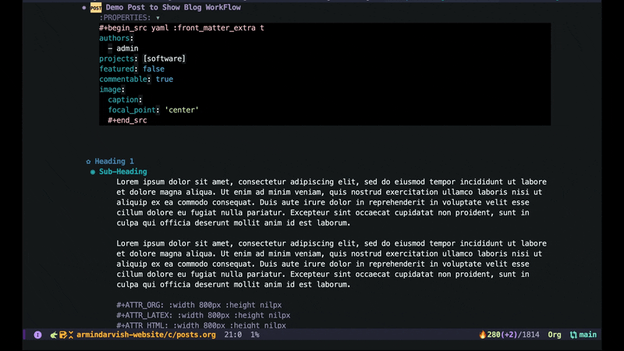
Task: Click the buffer-modified edit icon in modeline
Action: pos(63,335)
